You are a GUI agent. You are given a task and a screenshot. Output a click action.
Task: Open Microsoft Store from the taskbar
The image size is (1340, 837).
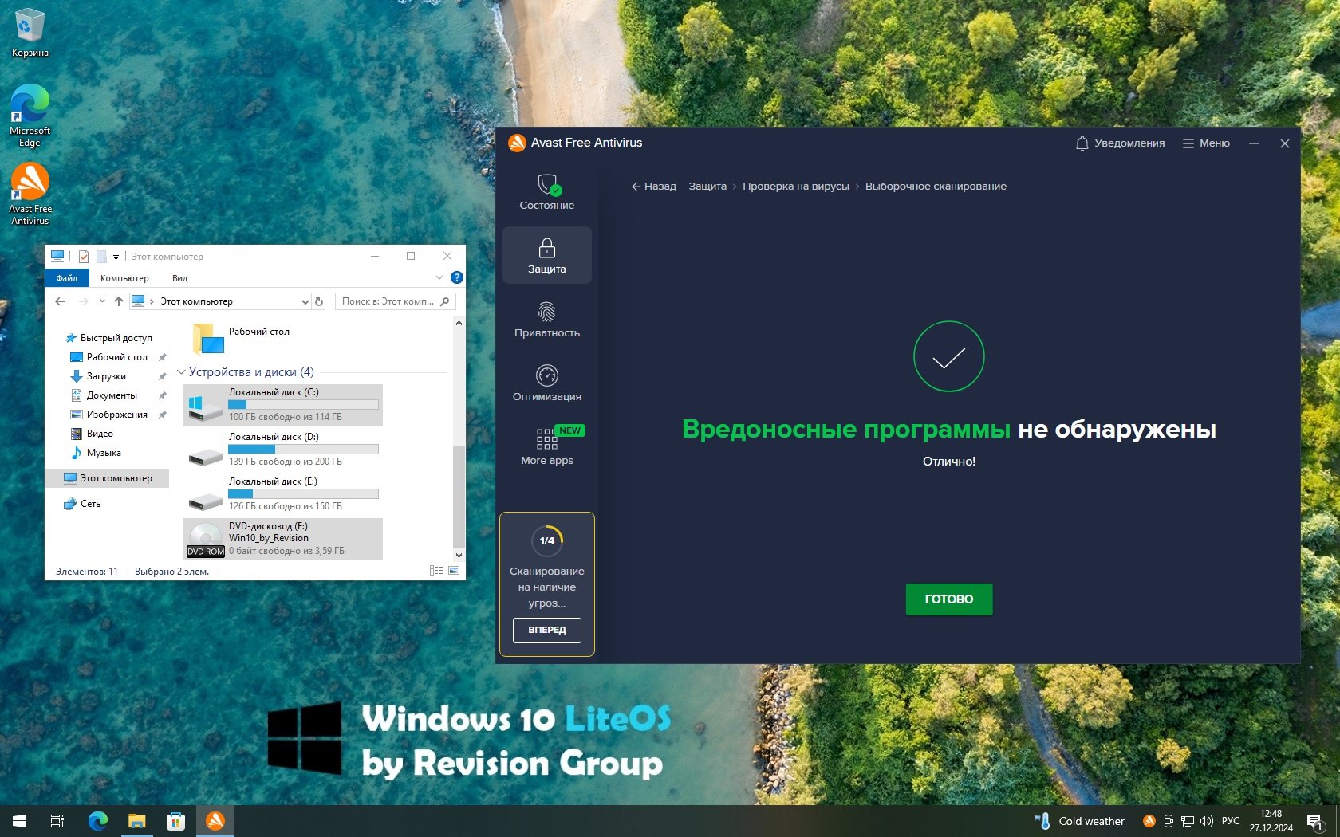175,821
